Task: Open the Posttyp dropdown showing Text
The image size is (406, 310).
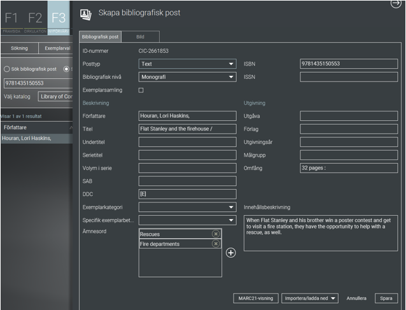Action: 188,64
